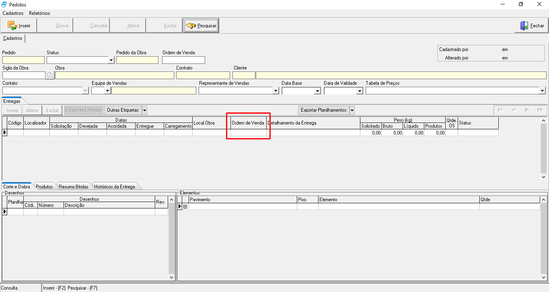Open the Representante de Vendas dropdown
549x292 pixels.
pos(276,91)
